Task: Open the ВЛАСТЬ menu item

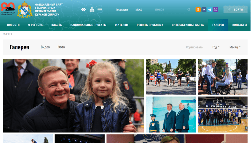Action: point(56,25)
